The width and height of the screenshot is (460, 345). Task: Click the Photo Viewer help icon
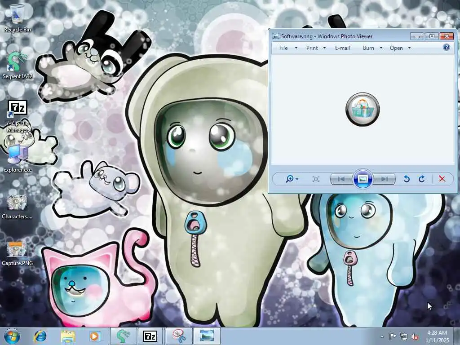point(446,47)
